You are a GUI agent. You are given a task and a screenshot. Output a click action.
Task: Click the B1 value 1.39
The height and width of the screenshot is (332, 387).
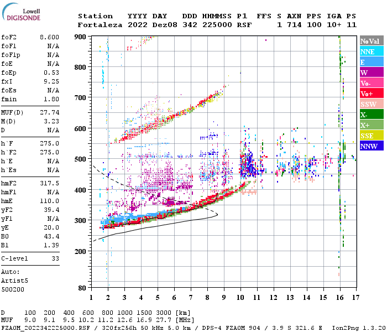[x=51, y=246]
